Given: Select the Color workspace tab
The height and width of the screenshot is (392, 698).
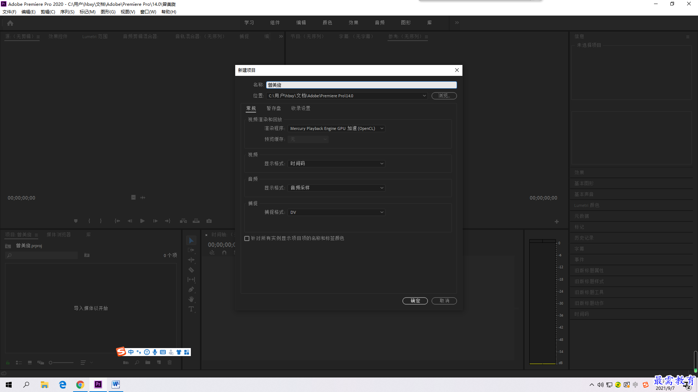Looking at the screenshot, I should (327, 23).
